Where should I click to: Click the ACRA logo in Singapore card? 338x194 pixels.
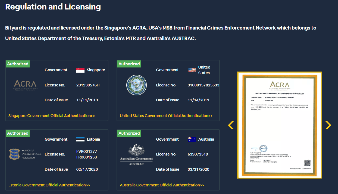(x=25, y=85)
